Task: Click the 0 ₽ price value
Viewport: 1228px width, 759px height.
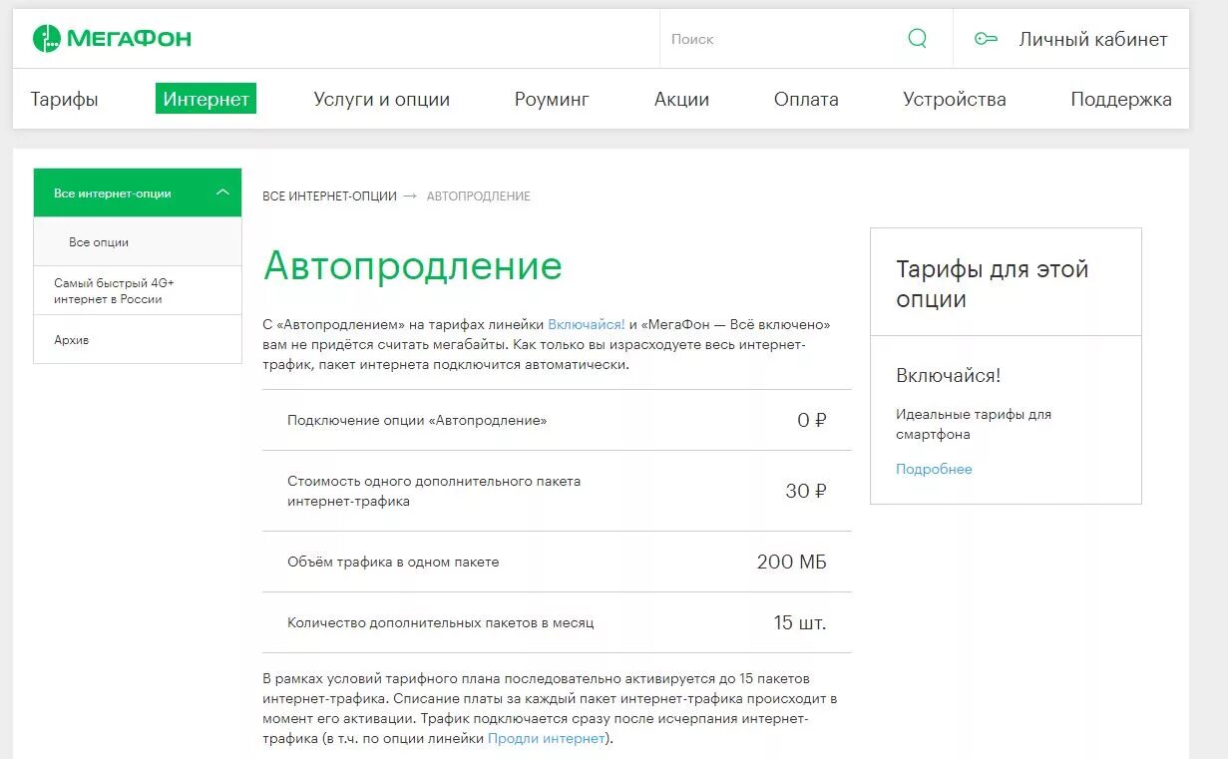Action: [x=812, y=420]
